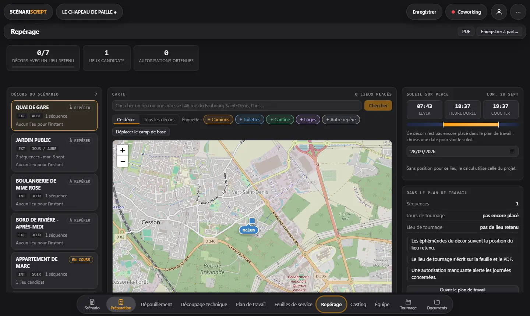This screenshot has width=530, height=316.
Task: Open the three-dots more options menu
Action: tap(518, 12)
